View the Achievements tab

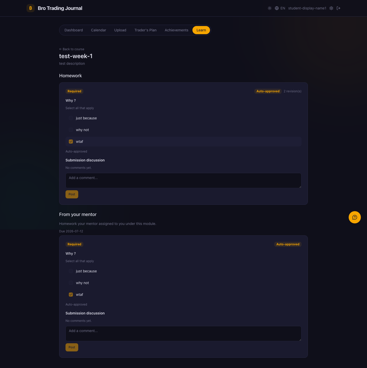[177, 30]
